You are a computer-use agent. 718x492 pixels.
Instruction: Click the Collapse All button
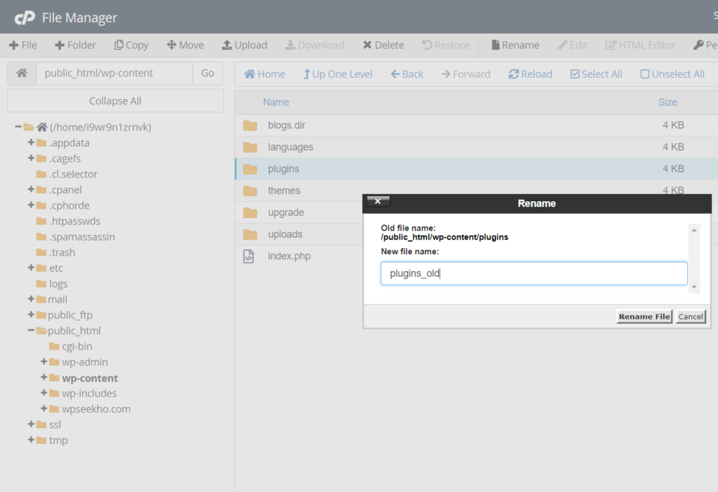point(116,101)
